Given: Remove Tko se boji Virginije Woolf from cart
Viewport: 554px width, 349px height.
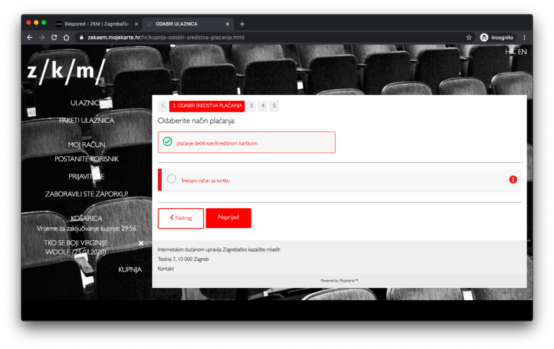Looking at the screenshot, I should (x=141, y=243).
